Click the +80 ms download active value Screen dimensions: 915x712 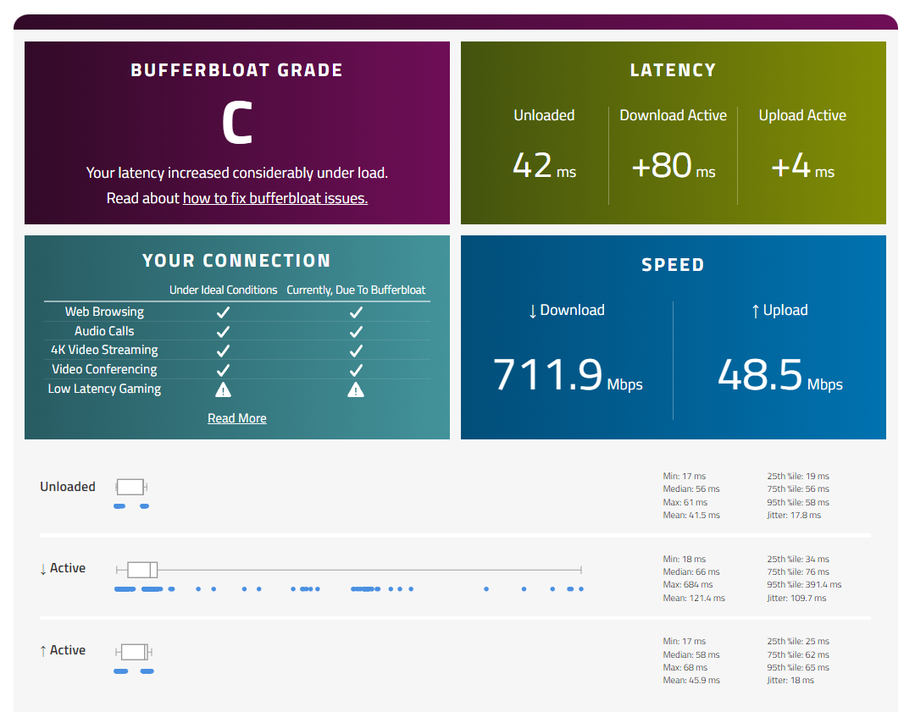click(x=674, y=166)
